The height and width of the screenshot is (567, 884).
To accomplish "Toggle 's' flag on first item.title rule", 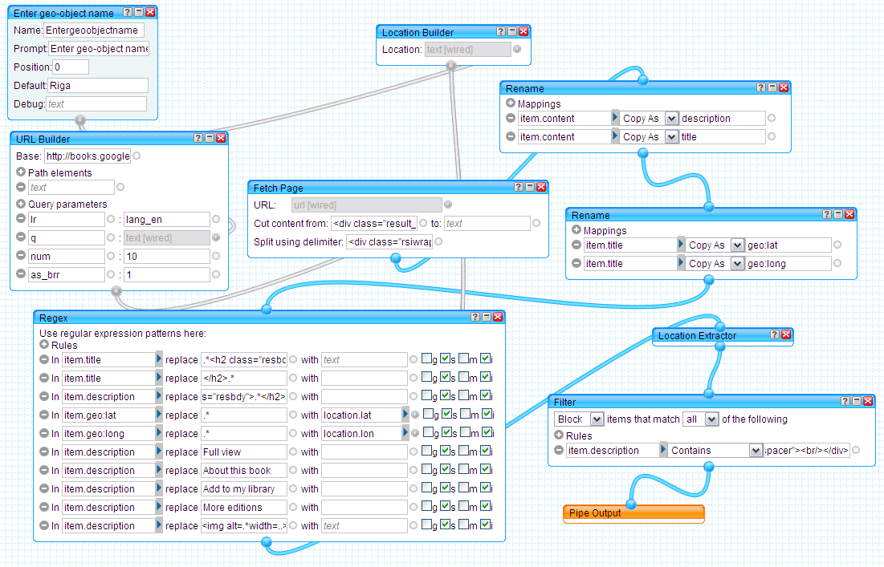I will point(446,358).
